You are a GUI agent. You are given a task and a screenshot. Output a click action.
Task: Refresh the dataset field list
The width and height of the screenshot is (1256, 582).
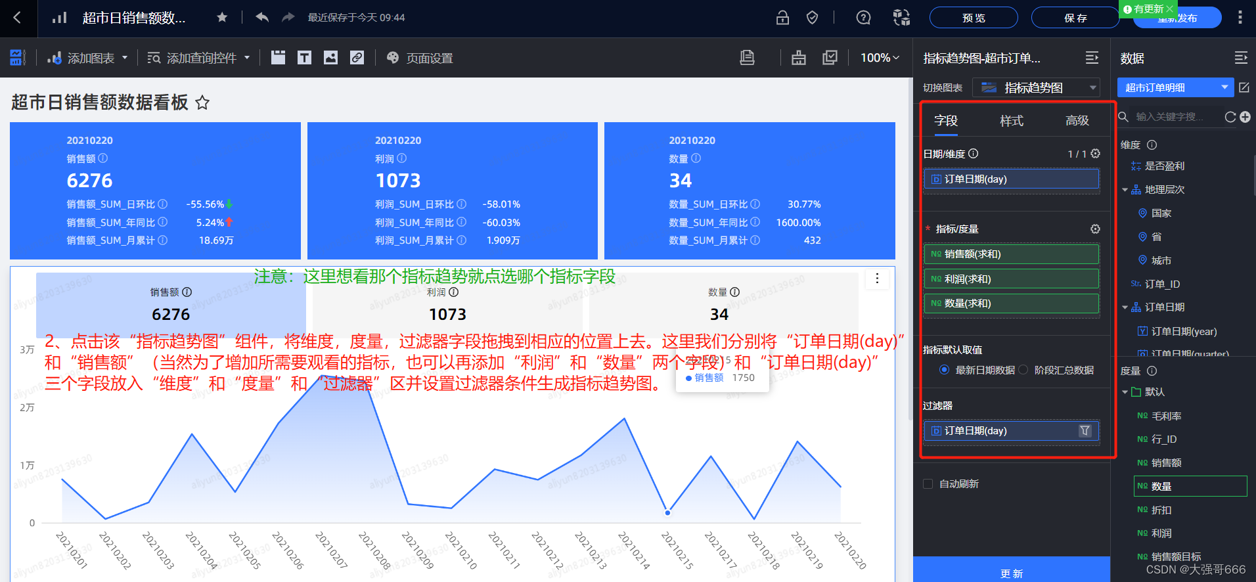[1230, 117]
